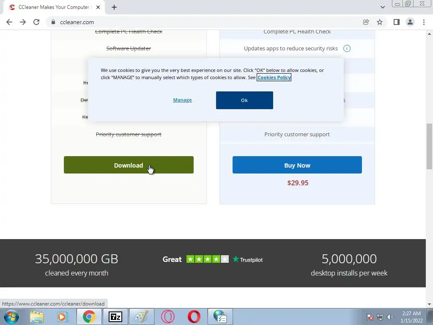The image size is (433, 325).
Task: Open the browser side panel
Action: point(397,22)
